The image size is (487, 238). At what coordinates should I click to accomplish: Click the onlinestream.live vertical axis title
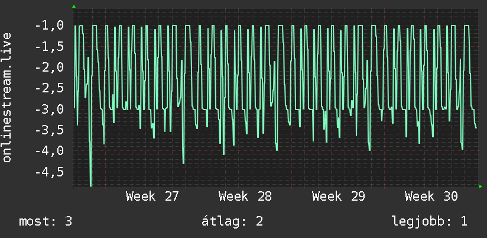point(7,97)
